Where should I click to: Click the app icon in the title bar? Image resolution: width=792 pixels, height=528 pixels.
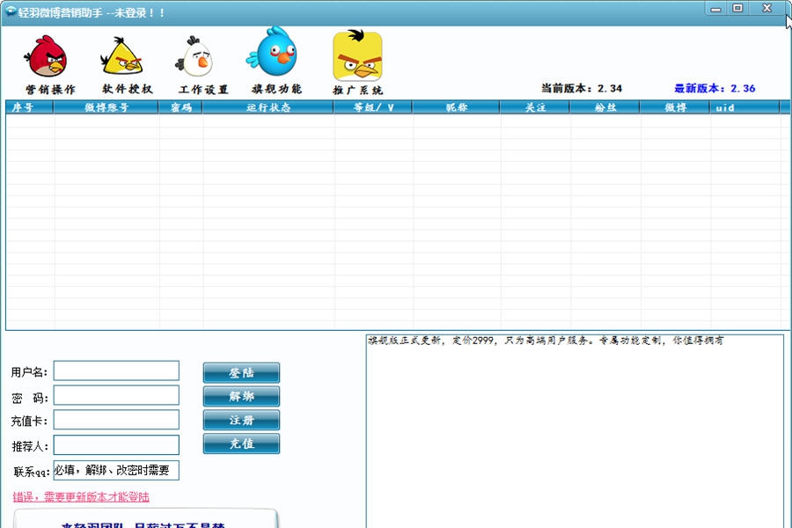pos(11,8)
